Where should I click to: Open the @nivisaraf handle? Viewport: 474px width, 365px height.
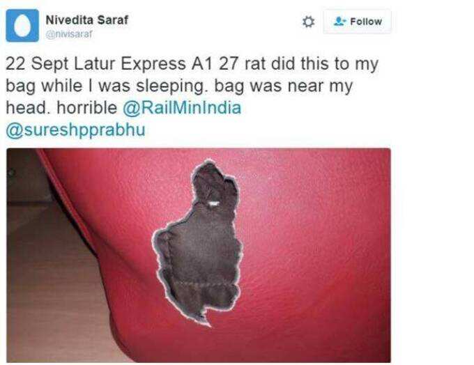click(x=68, y=34)
